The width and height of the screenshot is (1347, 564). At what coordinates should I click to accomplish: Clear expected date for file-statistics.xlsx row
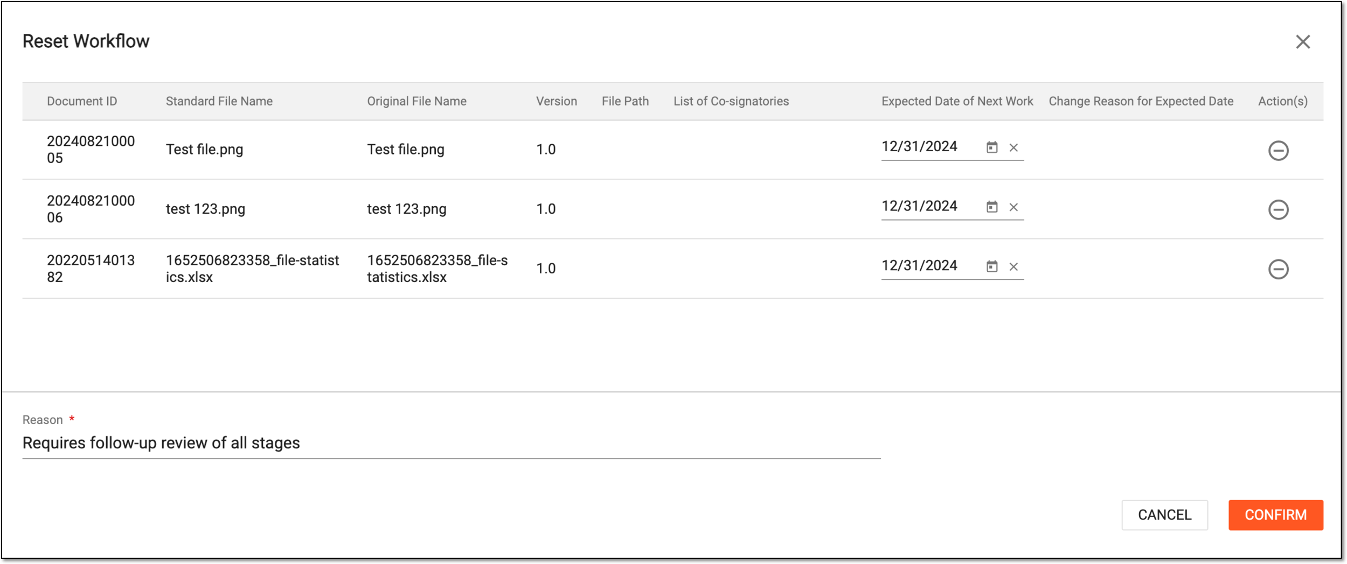[1013, 267]
